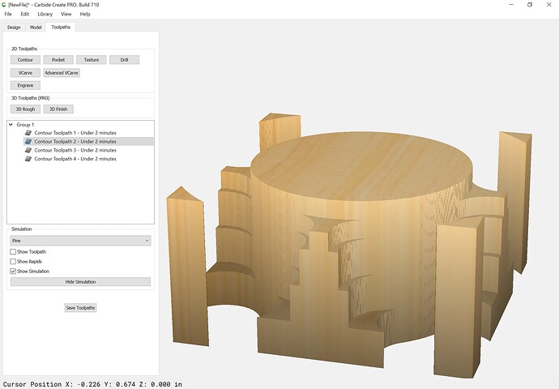
Task: Click the Carbide Create app icon in title bar
Action: click(5, 4)
